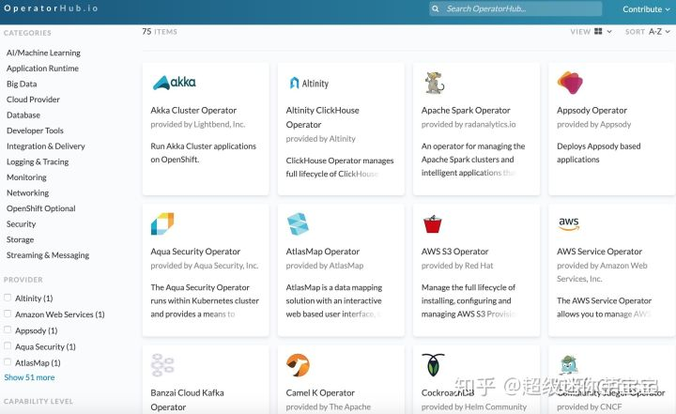Viewport: 676px width, 414px height.
Task: Open Logging & Tracing category
Action: [x=38, y=161]
